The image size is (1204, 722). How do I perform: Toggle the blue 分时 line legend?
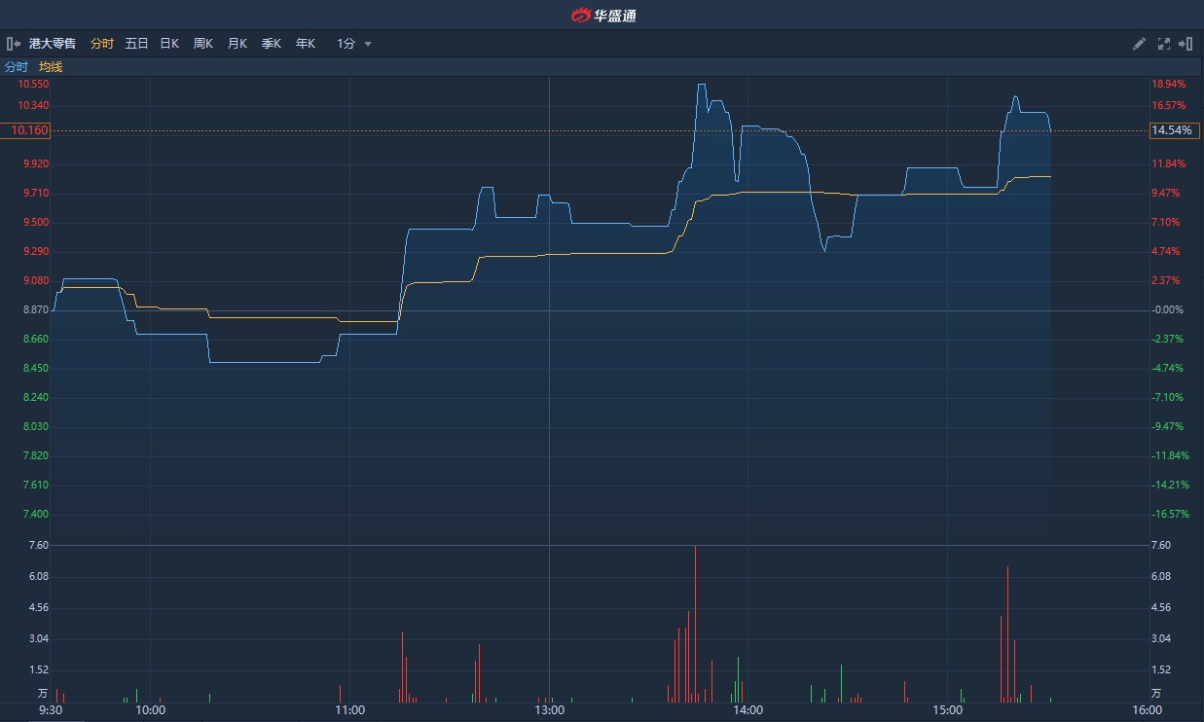17,67
